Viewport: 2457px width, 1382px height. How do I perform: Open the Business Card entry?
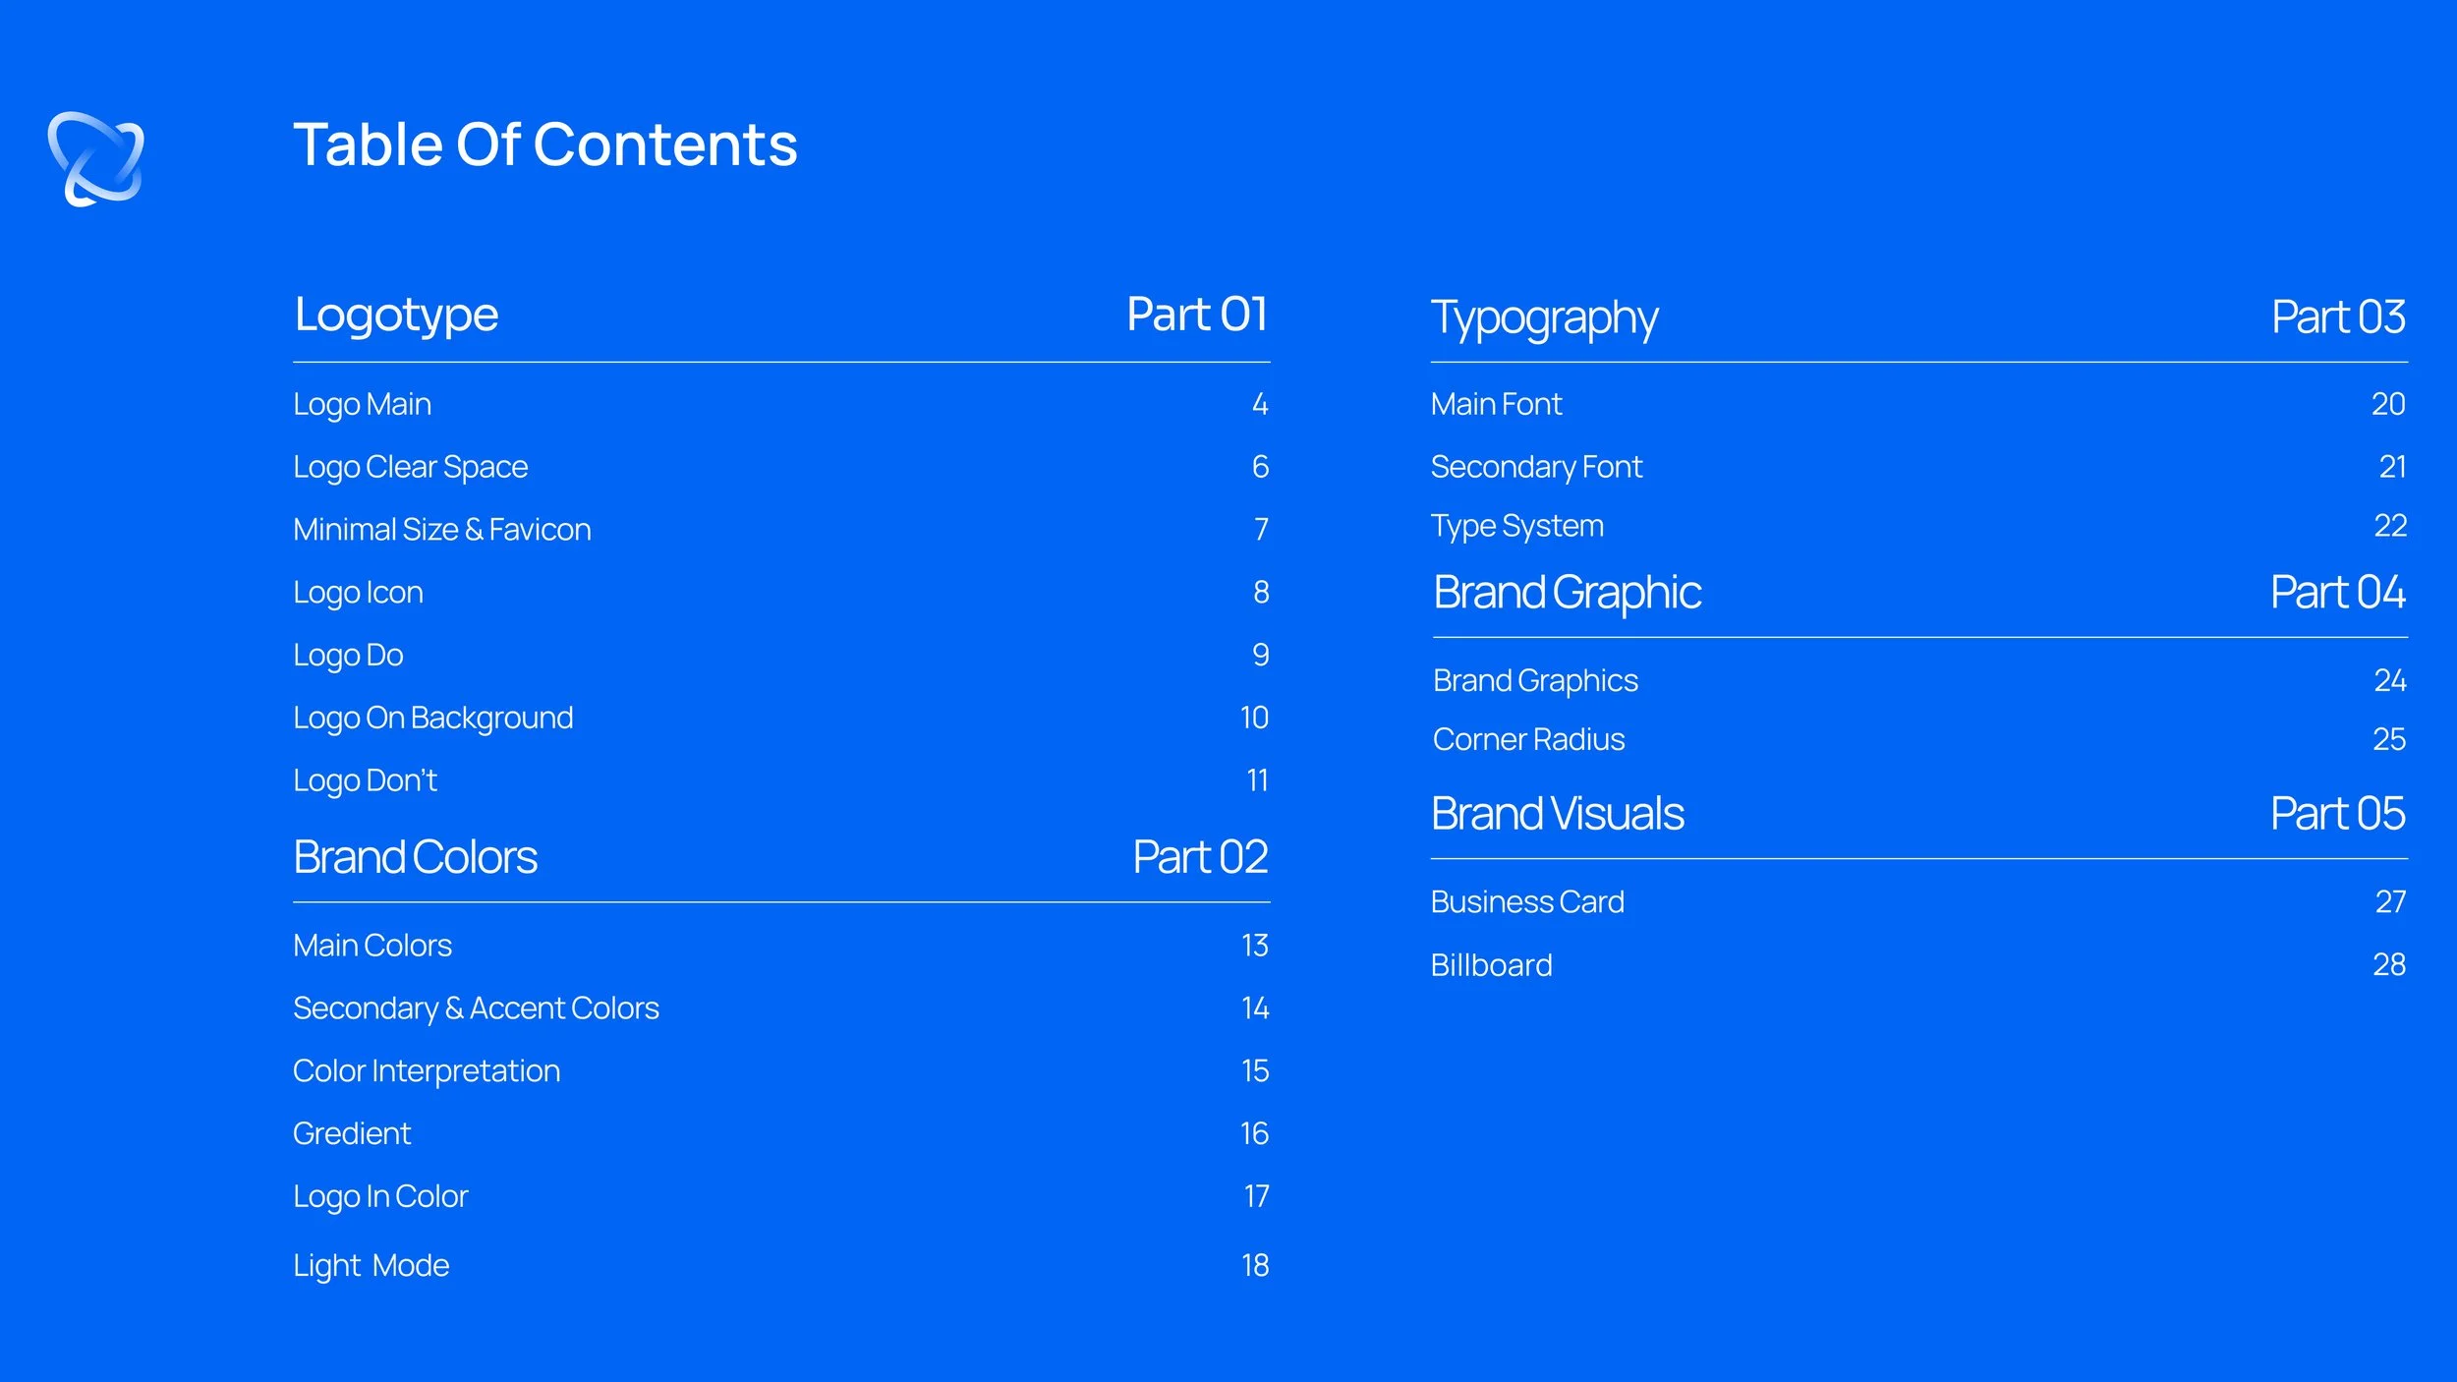coord(1526,902)
